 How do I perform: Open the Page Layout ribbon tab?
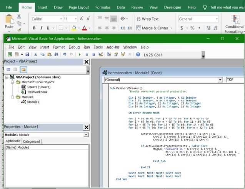(x=79, y=7)
